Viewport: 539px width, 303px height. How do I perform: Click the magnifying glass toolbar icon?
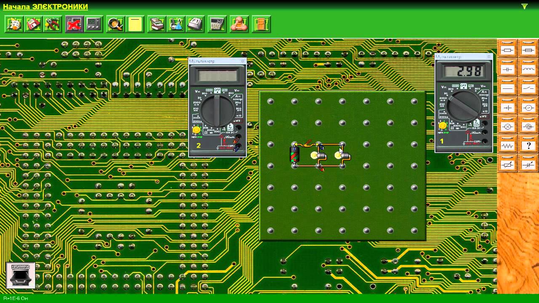115,24
